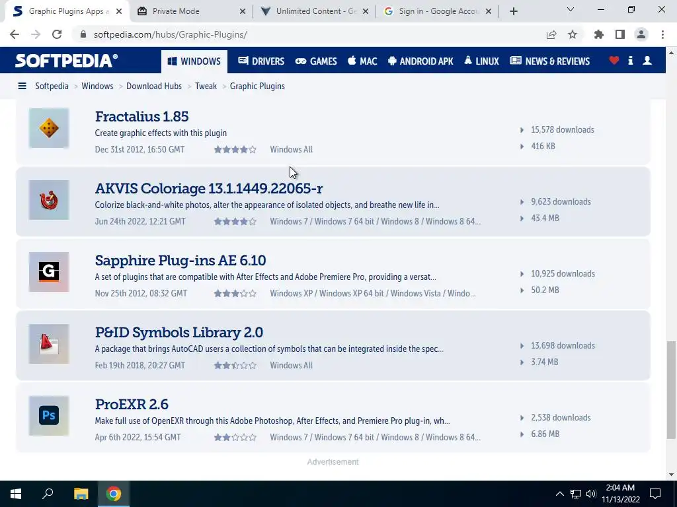Switch to the Sign in Google Account tab
The width and height of the screenshot is (677, 507).
[x=438, y=12]
